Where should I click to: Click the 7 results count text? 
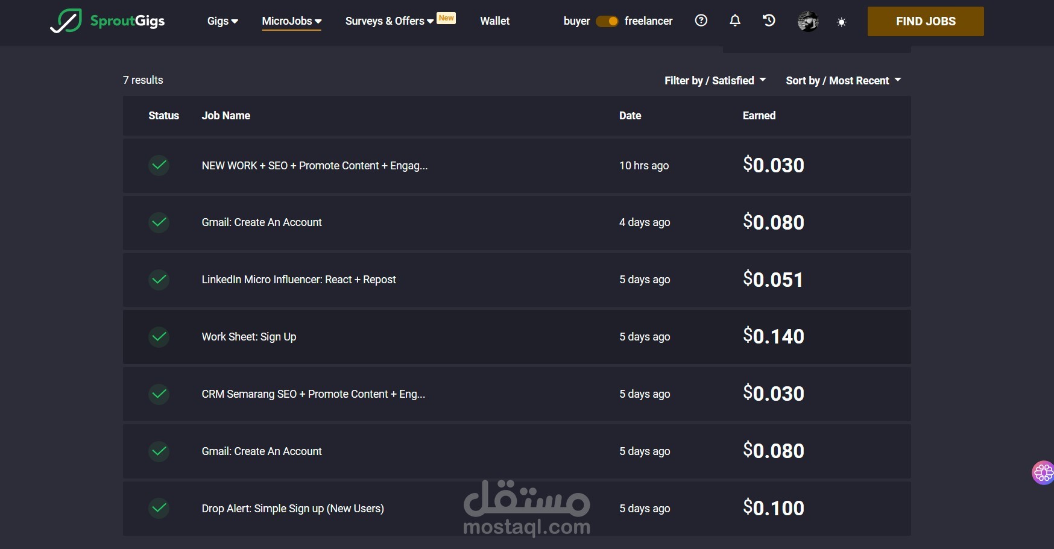tap(143, 80)
